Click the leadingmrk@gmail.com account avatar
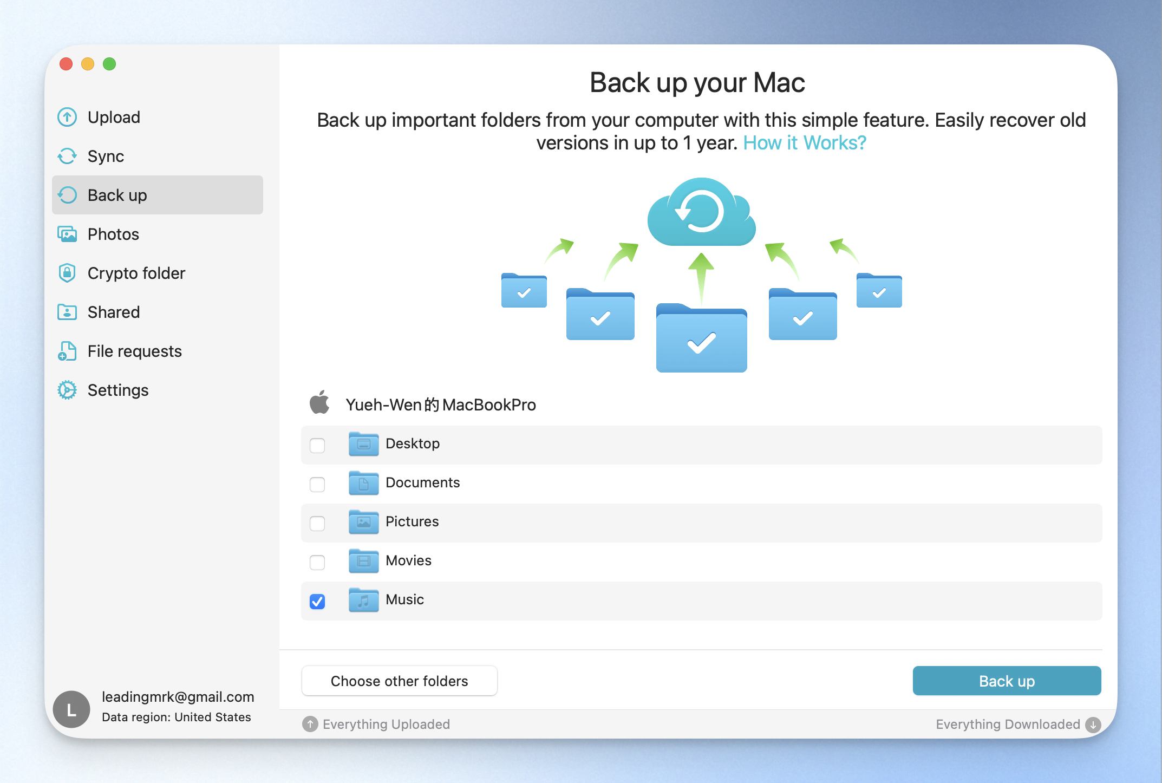 [71, 709]
